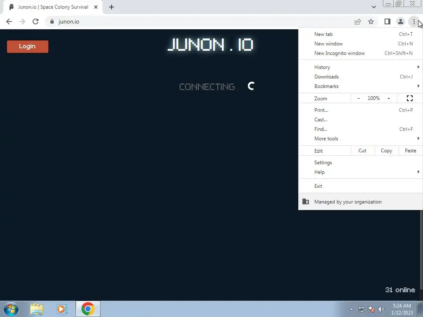Click the browser back arrow
Image resolution: width=423 pixels, height=317 pixels.
[x=9, y=21]
